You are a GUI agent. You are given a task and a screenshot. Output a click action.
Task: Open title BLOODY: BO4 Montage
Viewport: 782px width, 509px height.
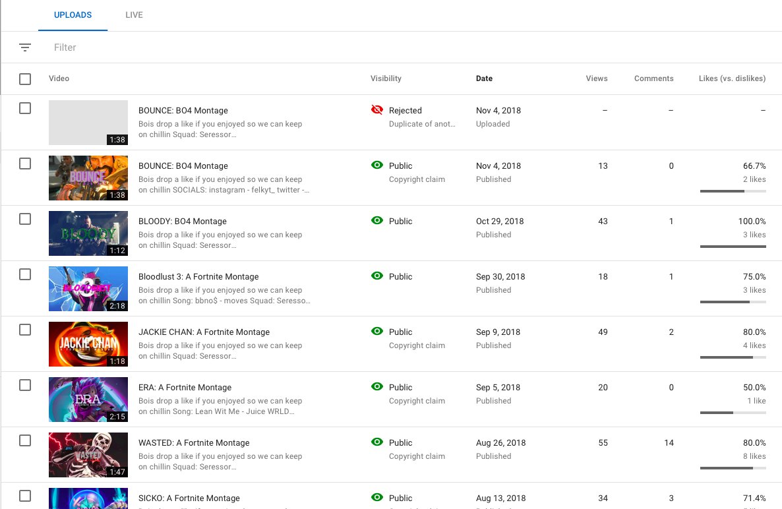[x=183, y=222]
